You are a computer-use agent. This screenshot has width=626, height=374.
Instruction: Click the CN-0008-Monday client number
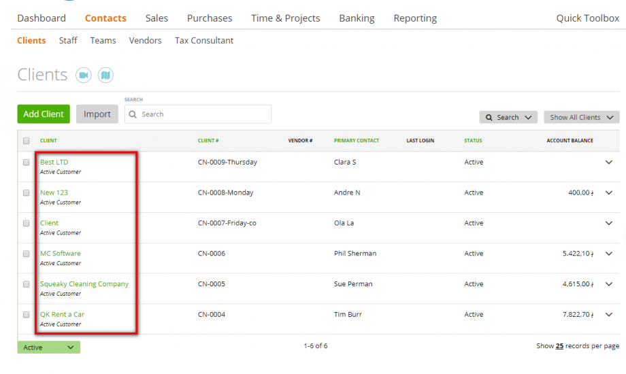[x=226, y=192]
